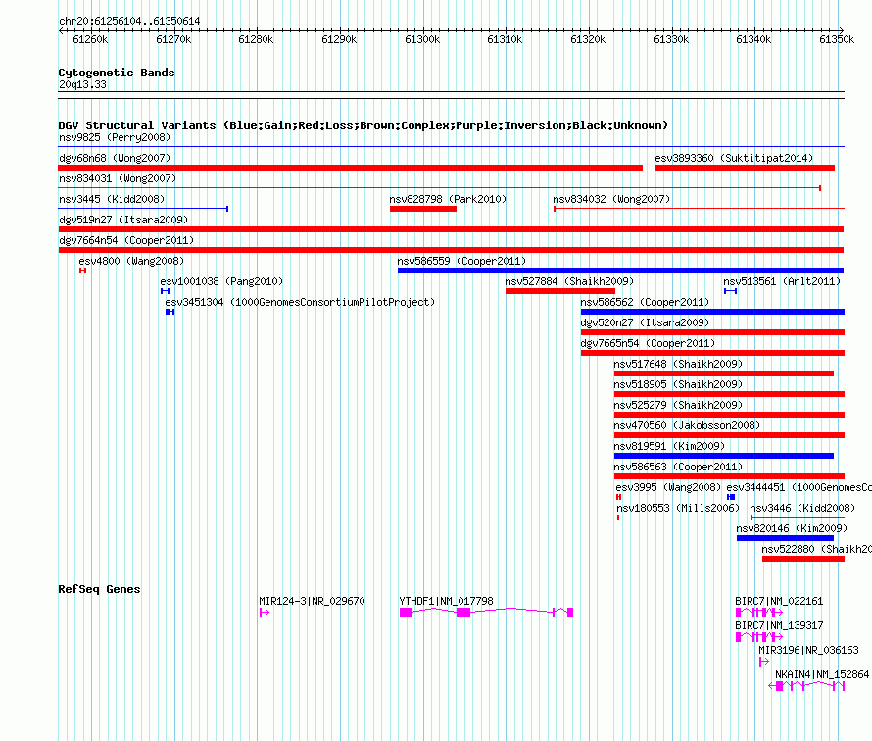The width and height of the screenshot is (872, 741).
Task: Select dgv7665n54 (Cooper2011) label
Action: [648, 343]
